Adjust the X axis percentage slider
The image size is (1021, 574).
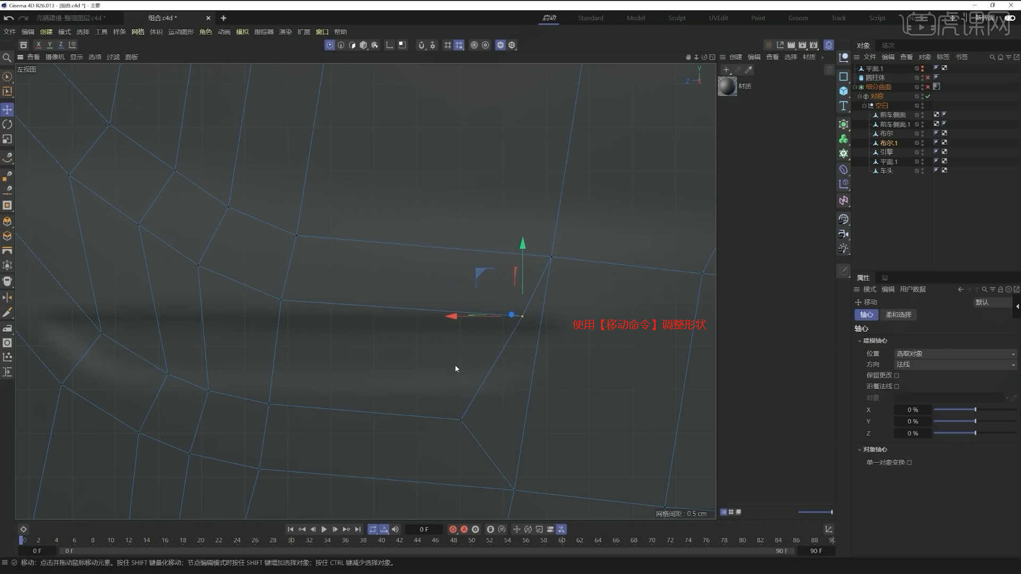975,410
